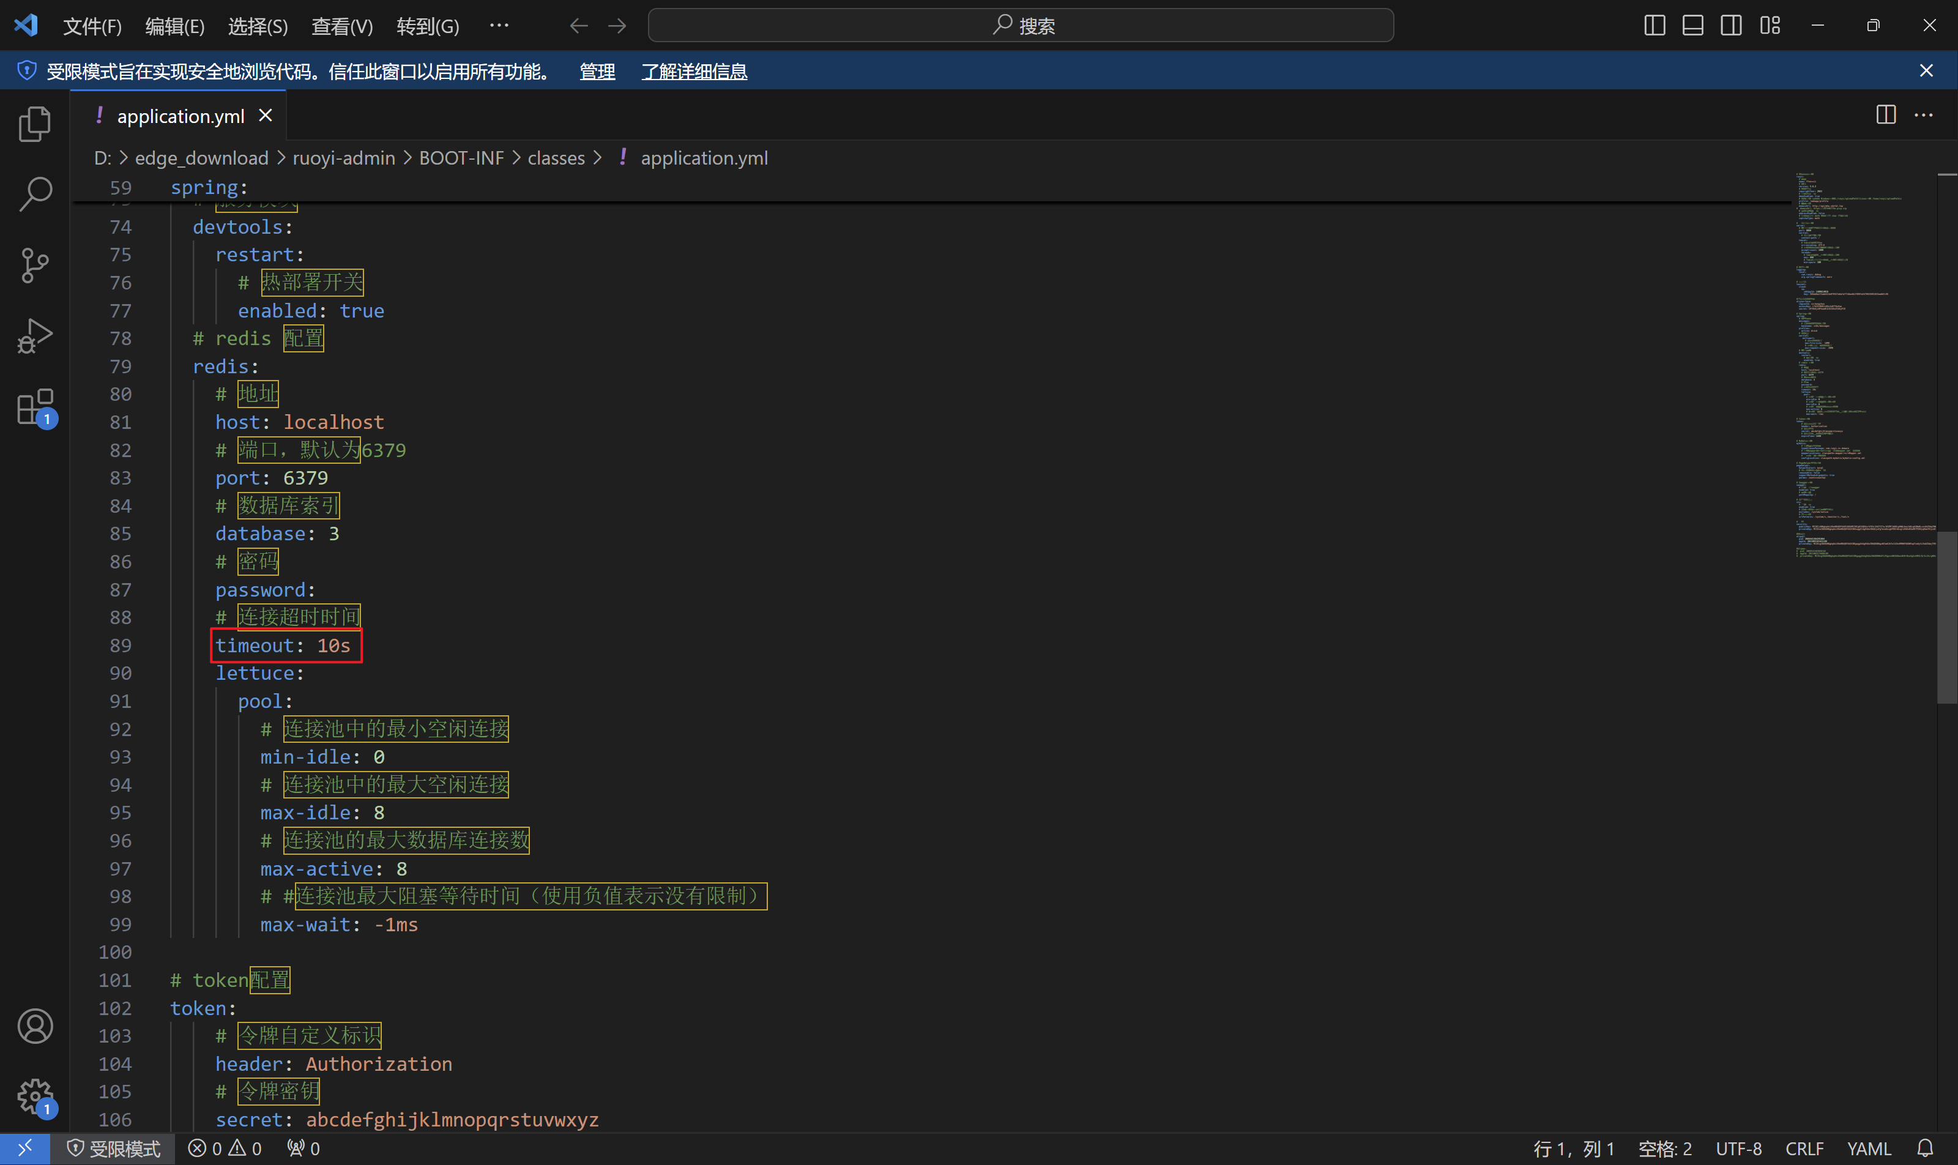Toggle the primary side bar layout icon
The width and height of the screenshot is (1958, 1165).
pyautogui.click(x=1654, y=26)
